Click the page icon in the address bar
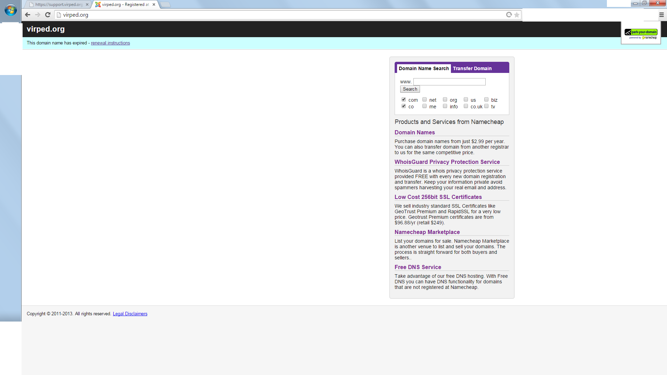The width and height of the screenshot is (667, 375). 59,15
